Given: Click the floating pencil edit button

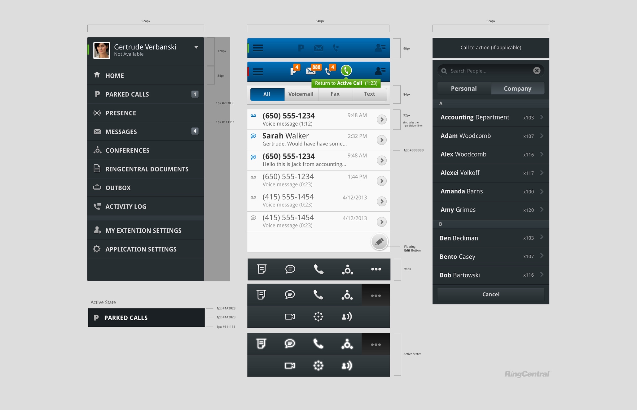Looking at the screenshot, I should coord(379,242).
